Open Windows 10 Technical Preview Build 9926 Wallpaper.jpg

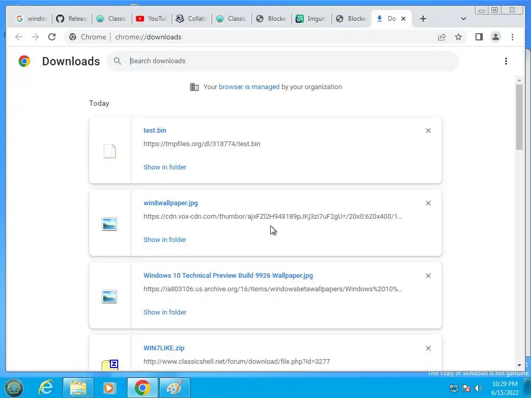pos(228,276)
